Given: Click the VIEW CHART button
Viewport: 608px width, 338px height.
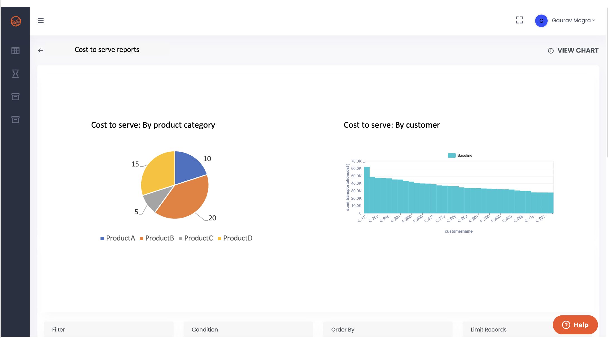Looking at the screenshot, I should (x=578, y=51).
